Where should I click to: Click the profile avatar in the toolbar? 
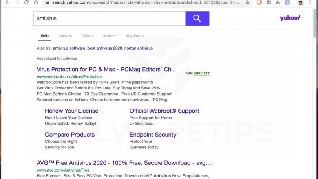tap(300, 2)
